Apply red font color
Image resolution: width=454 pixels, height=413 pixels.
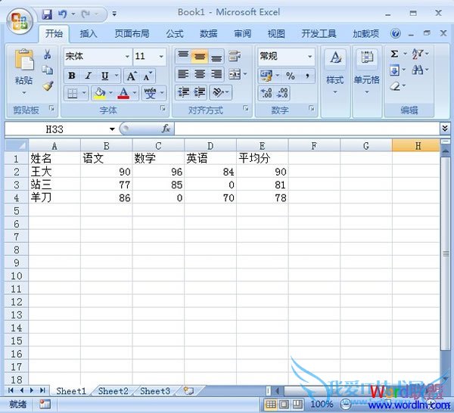point(123,93)
